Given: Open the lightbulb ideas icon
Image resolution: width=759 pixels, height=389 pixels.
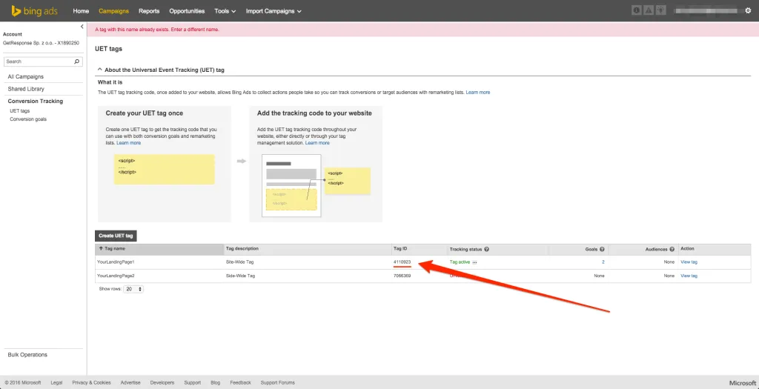Looking at the screenshot, I should [661, 10].
